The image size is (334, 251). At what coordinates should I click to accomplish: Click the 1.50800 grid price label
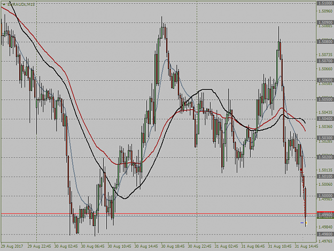(325, 42)
